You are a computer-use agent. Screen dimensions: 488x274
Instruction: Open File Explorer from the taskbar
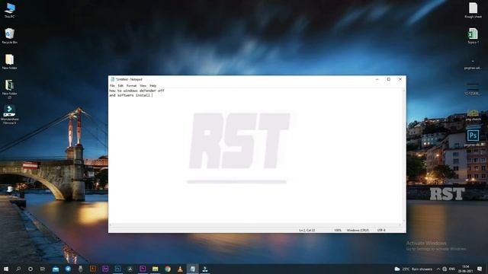click(x=155, y=269)
